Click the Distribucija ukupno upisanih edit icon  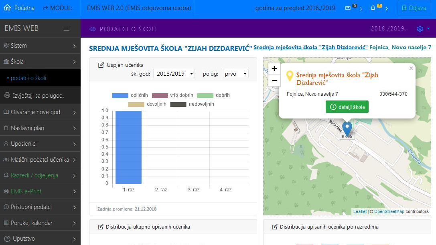(101, 227)
